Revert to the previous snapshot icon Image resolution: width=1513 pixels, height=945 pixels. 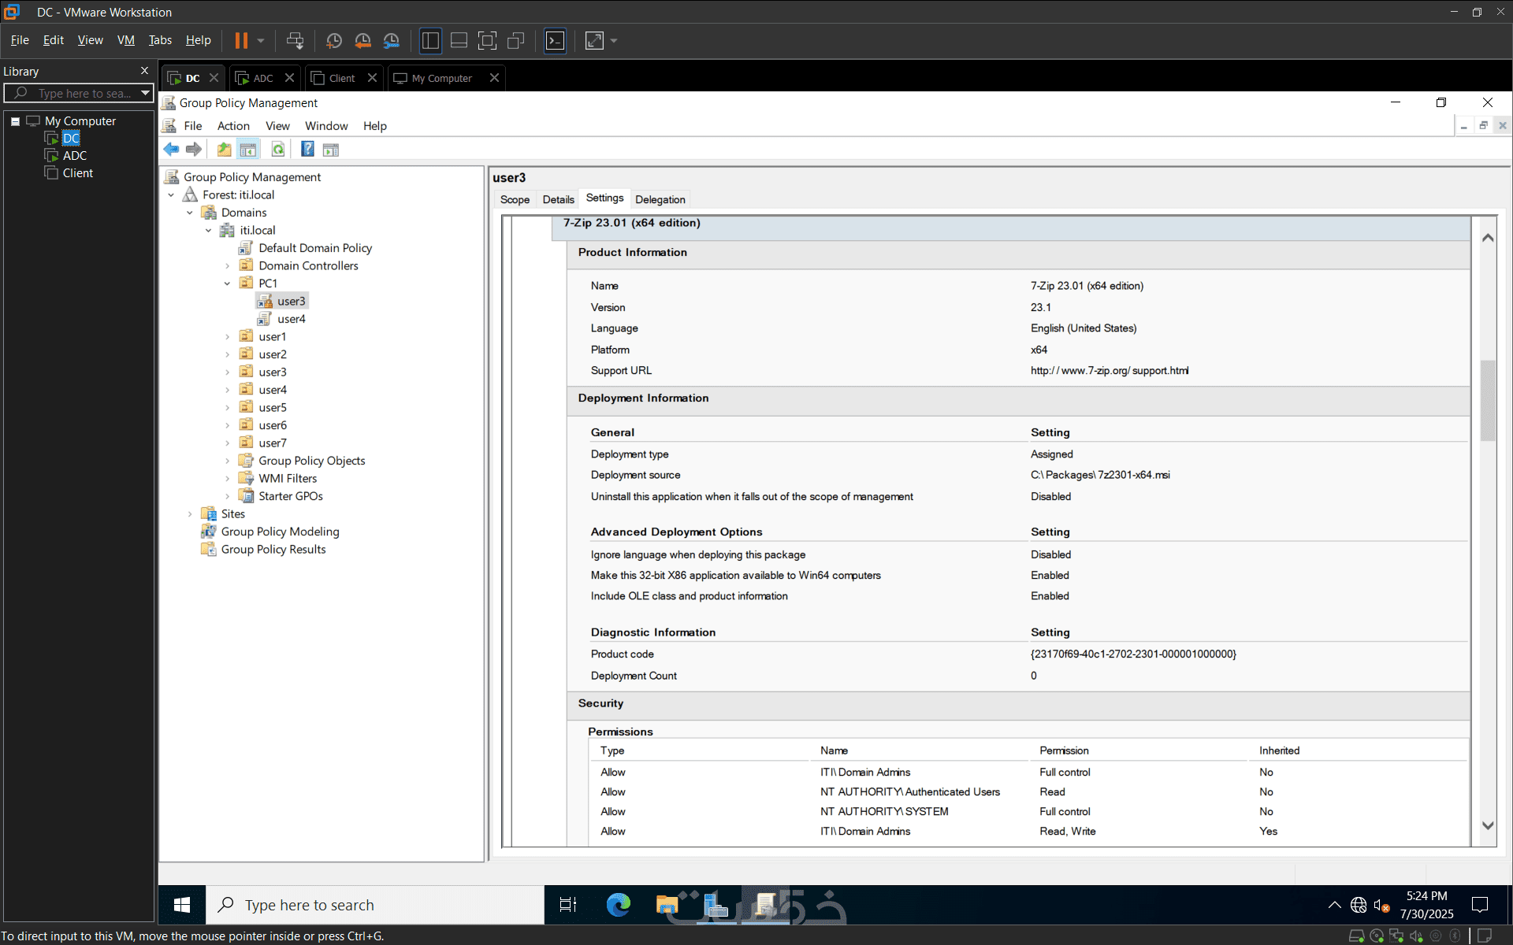coord(362,40)
